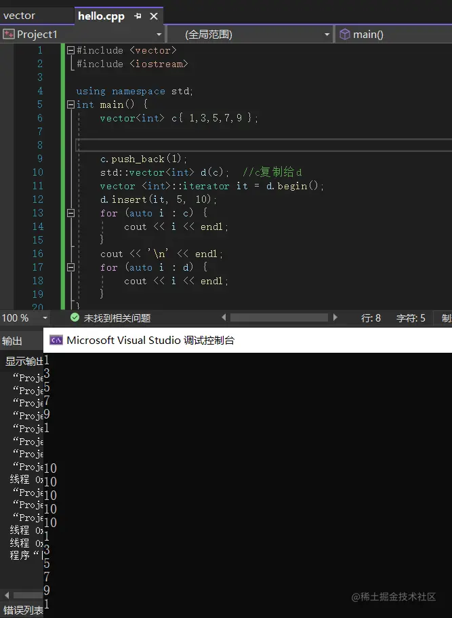Open the 错误列表 tab
The height and width of the screenshot is (618, 452).
pos(23,610)
